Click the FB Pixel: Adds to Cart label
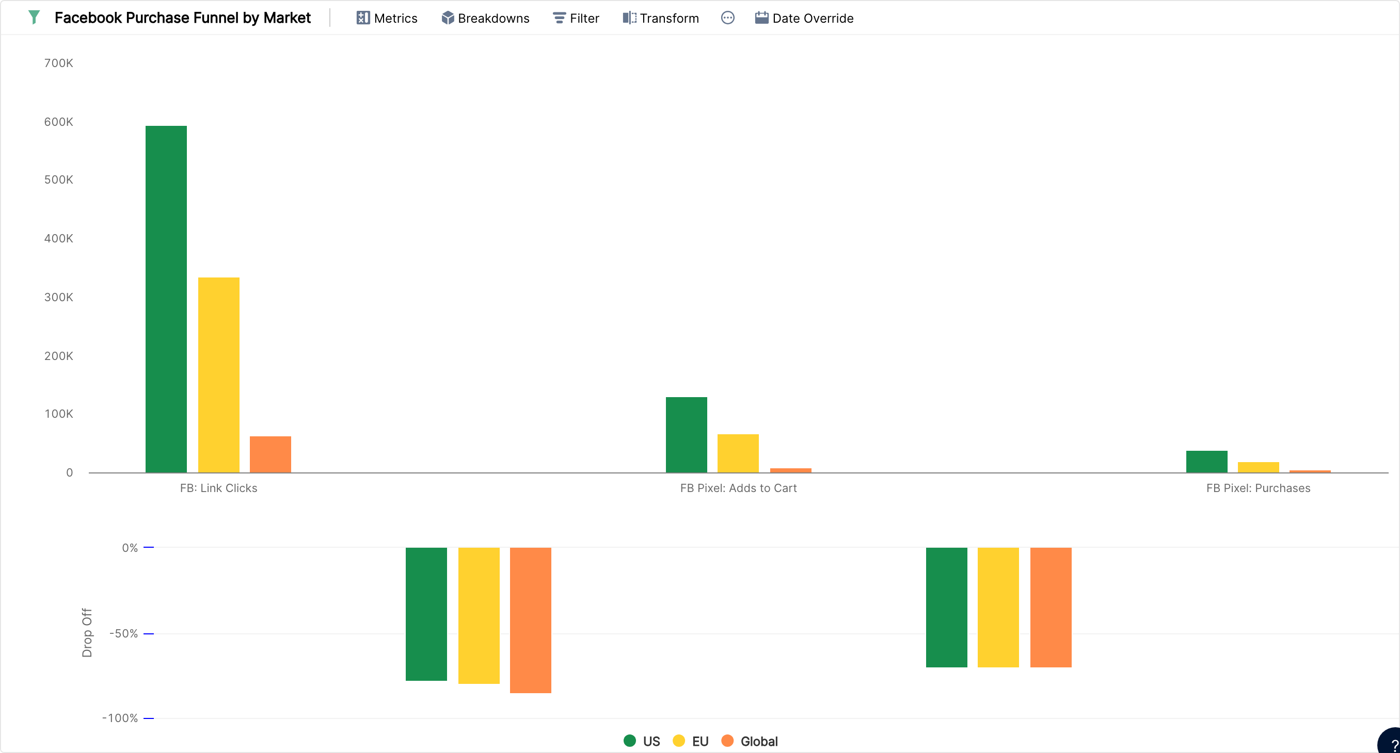 [738, 488]
